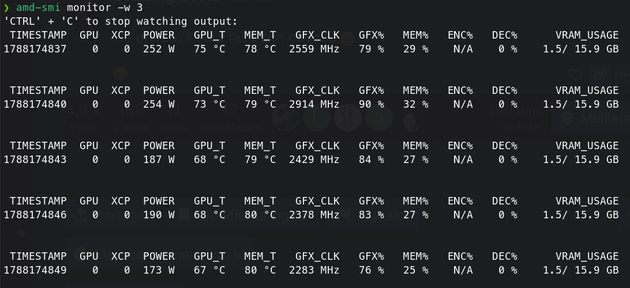Click the '-w 3' argument in command
The height and width of the screenshot is (288, 630).
(130, 7)
